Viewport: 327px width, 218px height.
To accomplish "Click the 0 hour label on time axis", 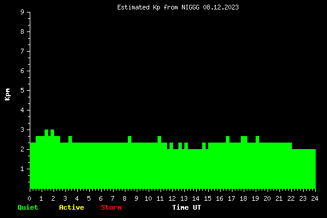I will (29, 198).
